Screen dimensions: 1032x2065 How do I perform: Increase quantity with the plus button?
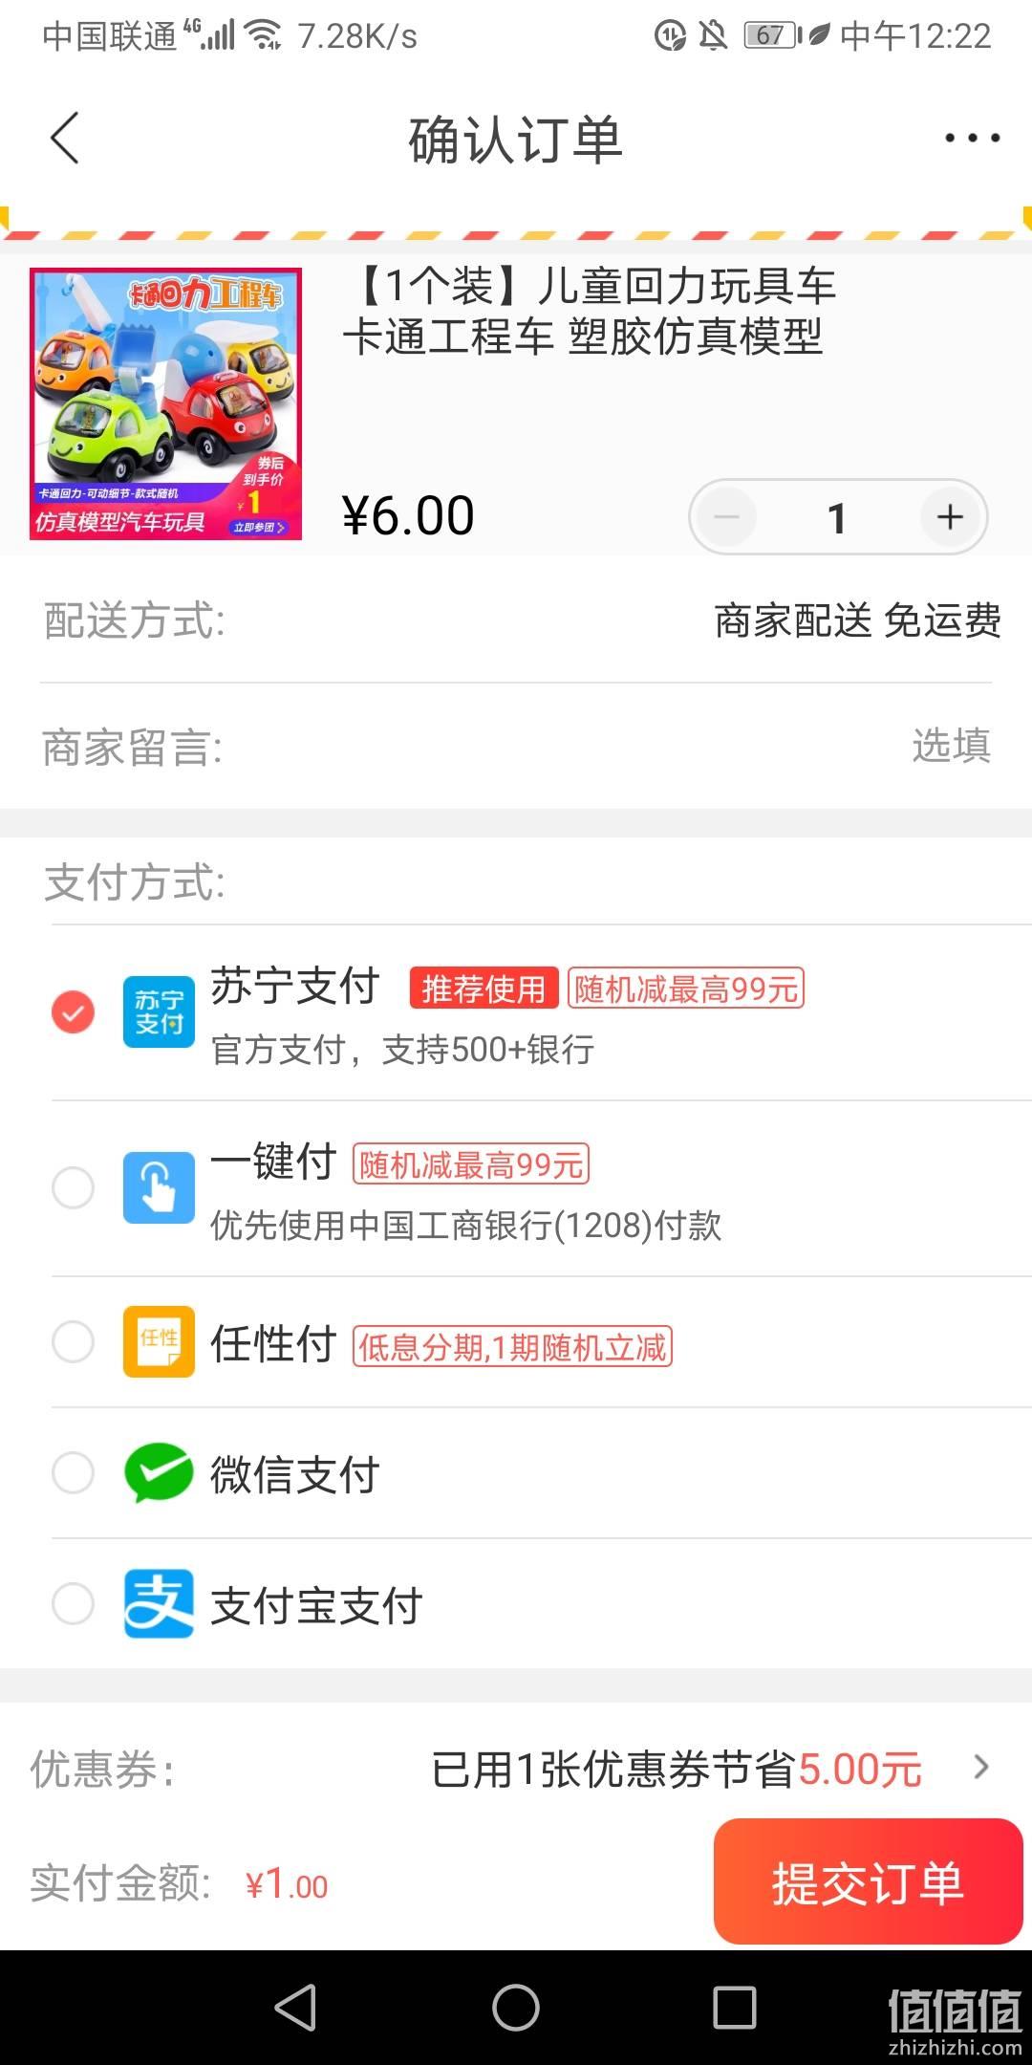point(950,517)
